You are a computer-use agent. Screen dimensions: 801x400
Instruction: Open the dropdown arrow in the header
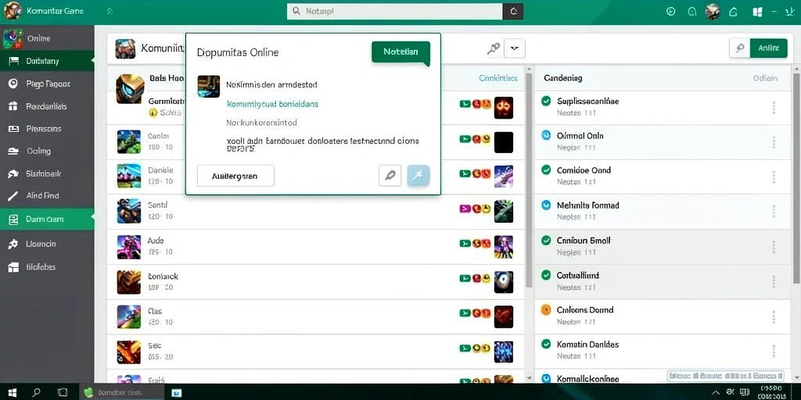pyautogui.click(x=515, y=48)
